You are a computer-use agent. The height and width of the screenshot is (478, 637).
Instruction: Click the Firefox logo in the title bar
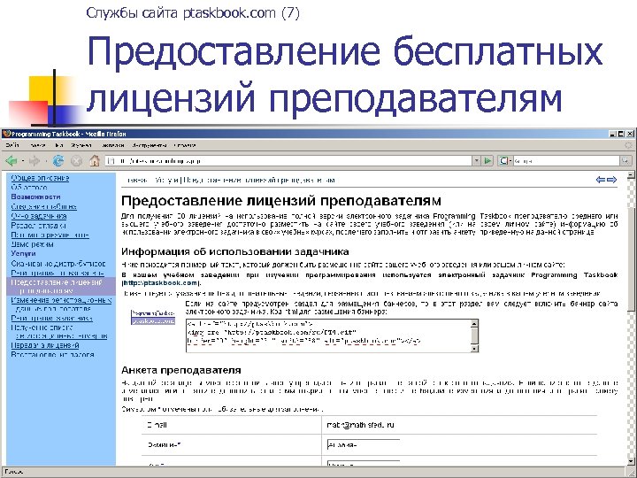6,134
